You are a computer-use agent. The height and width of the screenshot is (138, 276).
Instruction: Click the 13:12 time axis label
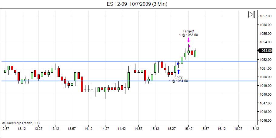point(22,129)
